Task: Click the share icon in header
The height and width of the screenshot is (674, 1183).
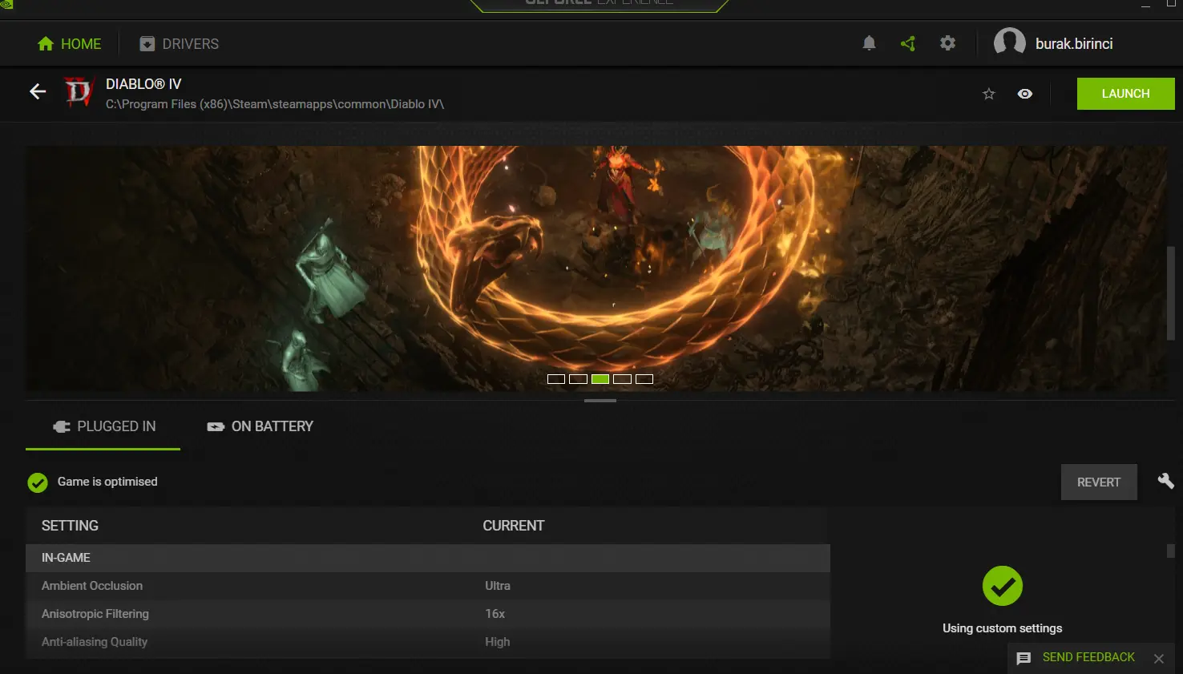Action: click(908, 43)
